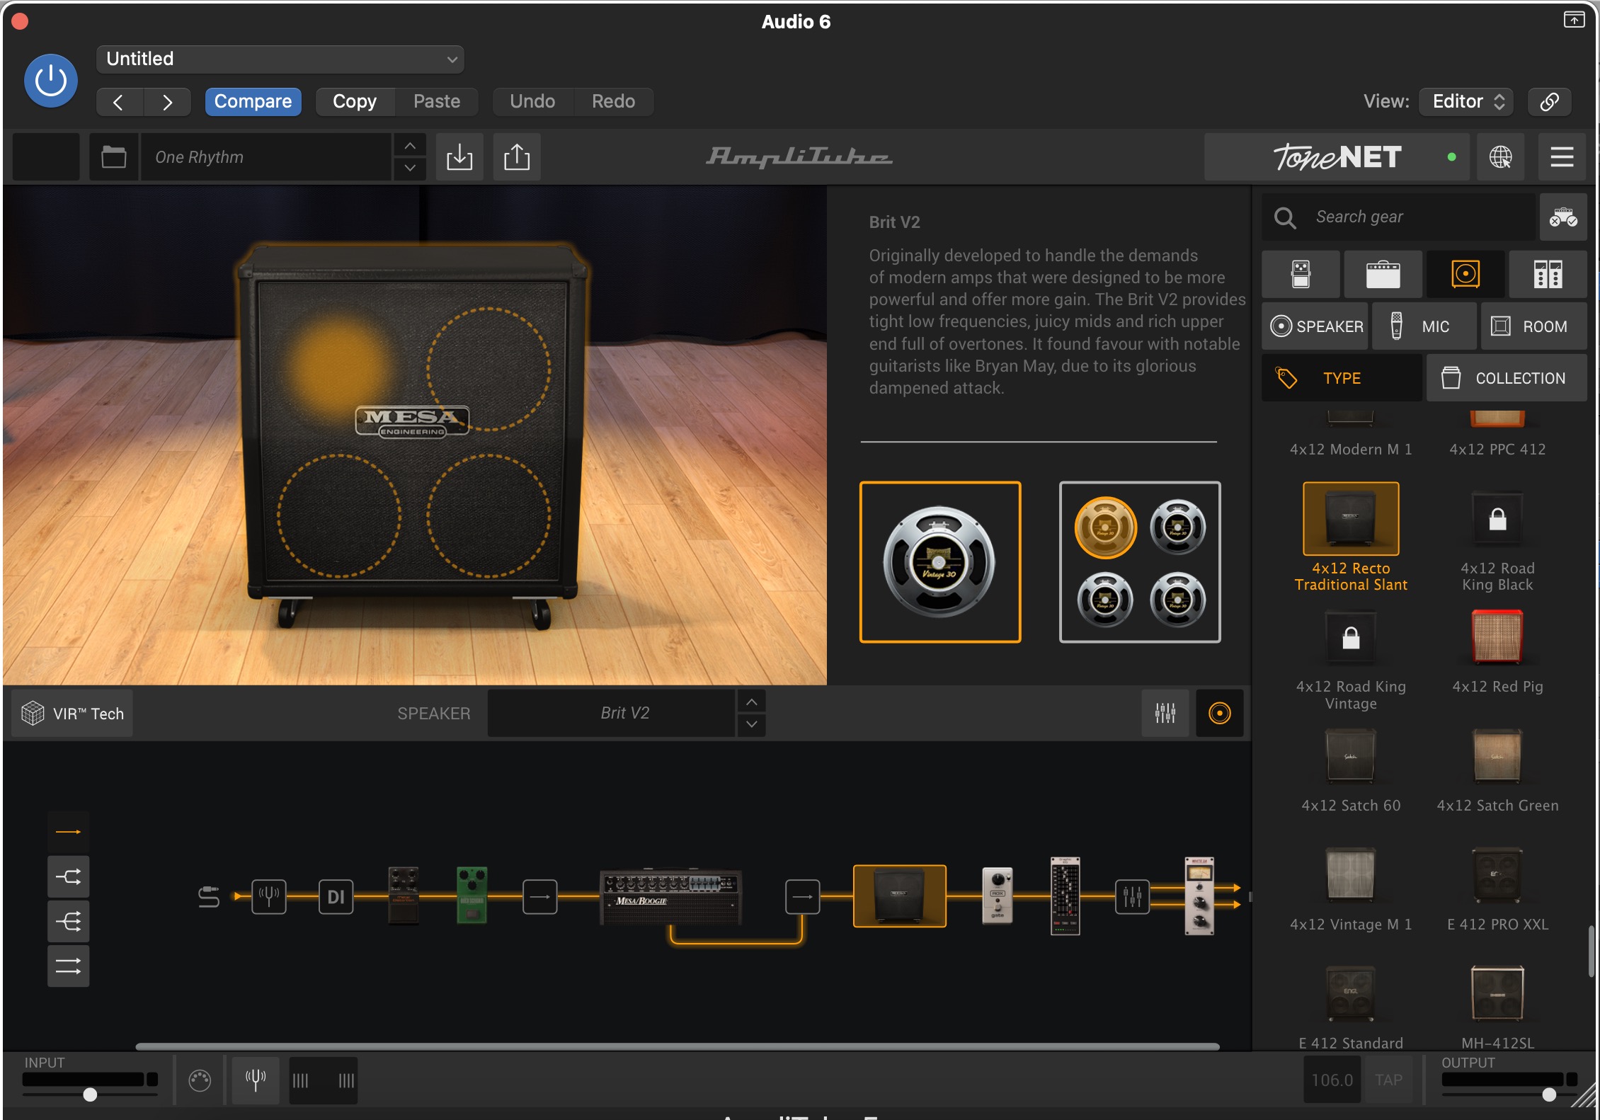Click the Copy button
Image resolution: width=1600 pixels, height=1120 pixels.
click(x=355, y=102)
